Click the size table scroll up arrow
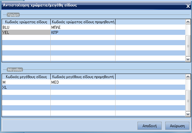Viewport: 192px width, 133px height. pos(188,77)
